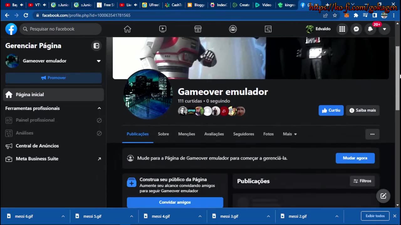Expand options chevron for messi 4.gif

[200, 216]
